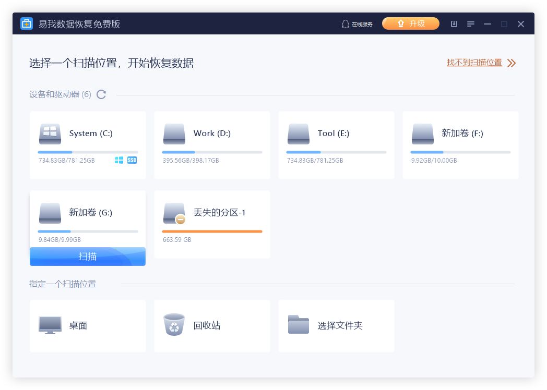Refresh the 设备和驱动器 drive list

(x=101, y=94)
